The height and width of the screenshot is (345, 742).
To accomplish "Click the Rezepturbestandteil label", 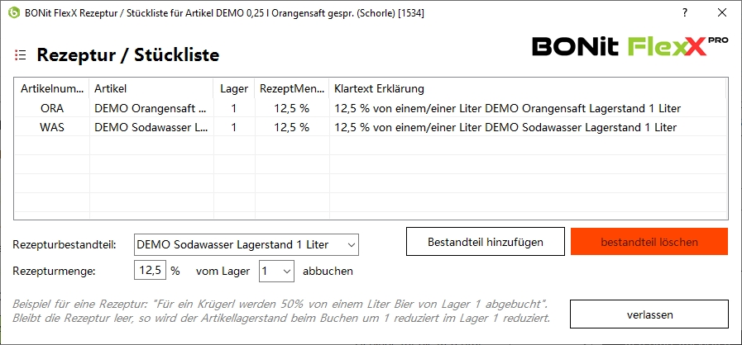I will (65, 245).
